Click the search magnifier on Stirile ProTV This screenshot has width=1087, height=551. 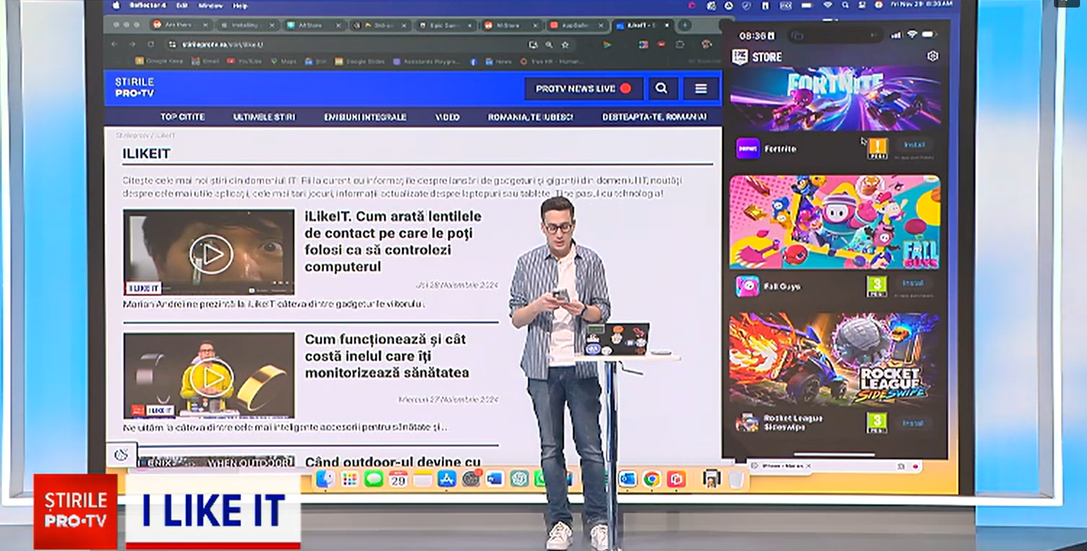[661, 88]
